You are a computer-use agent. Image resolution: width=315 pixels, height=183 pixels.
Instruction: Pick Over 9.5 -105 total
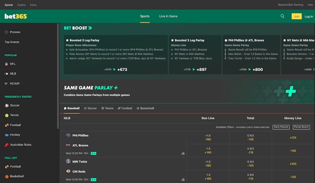click(x=250, y=137)
